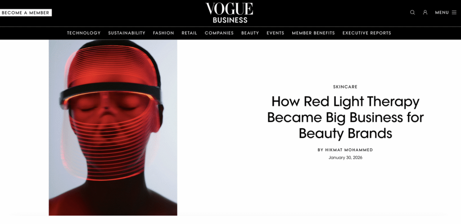Screen dimensions: 461x224
Task: Open Executive Reports
Action: coord(367,33)
